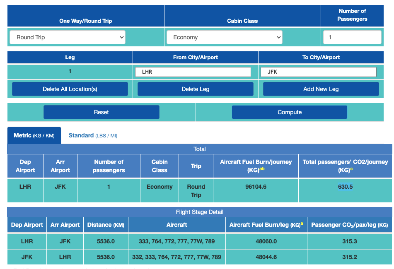Click the Leg number 1 cell
The height and width of the screenshot is (269, 394).
[70, 71]
